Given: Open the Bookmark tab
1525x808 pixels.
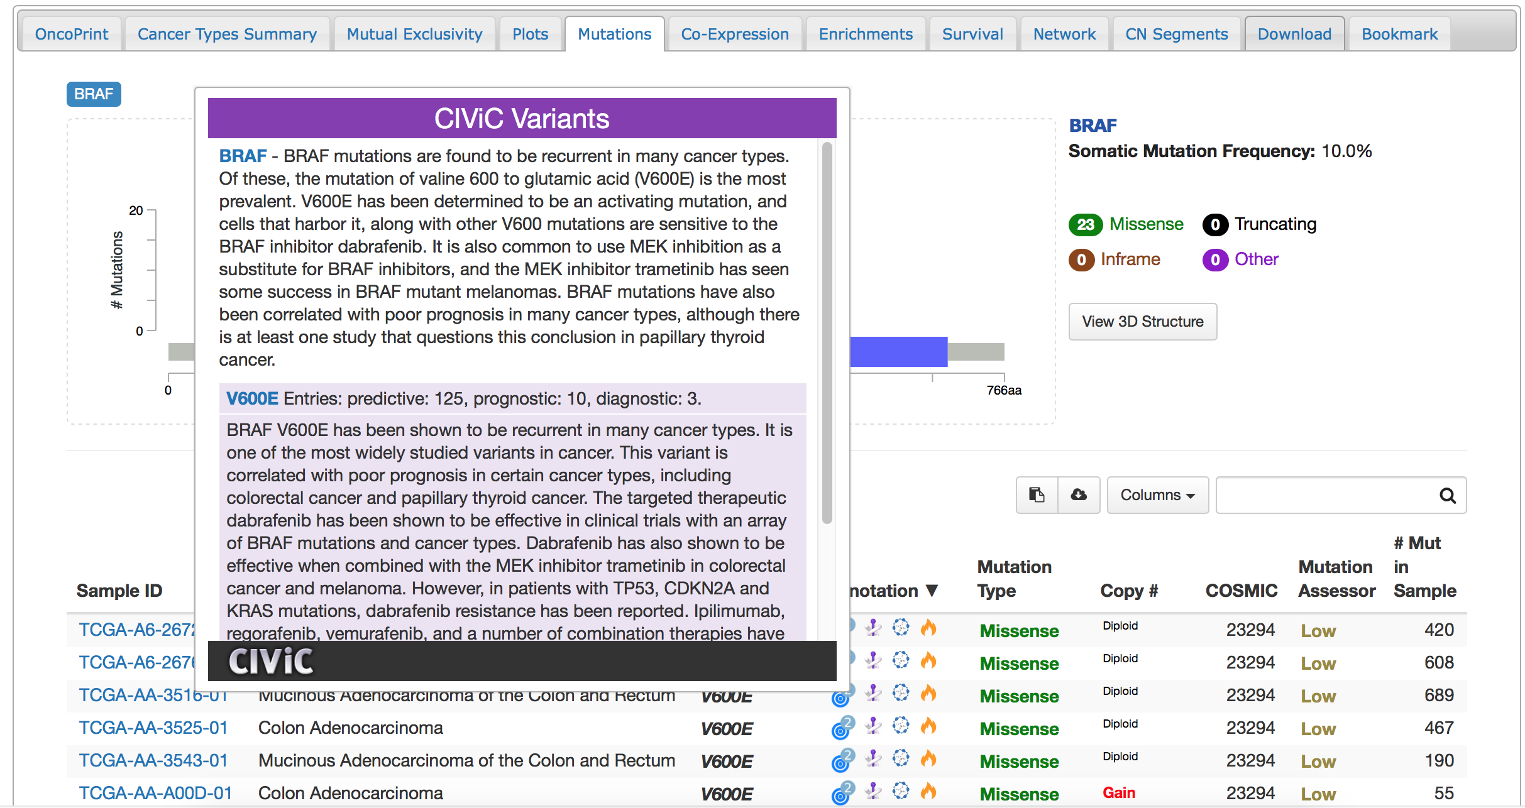Looking at the screenshot, I should coord(1399,34).
